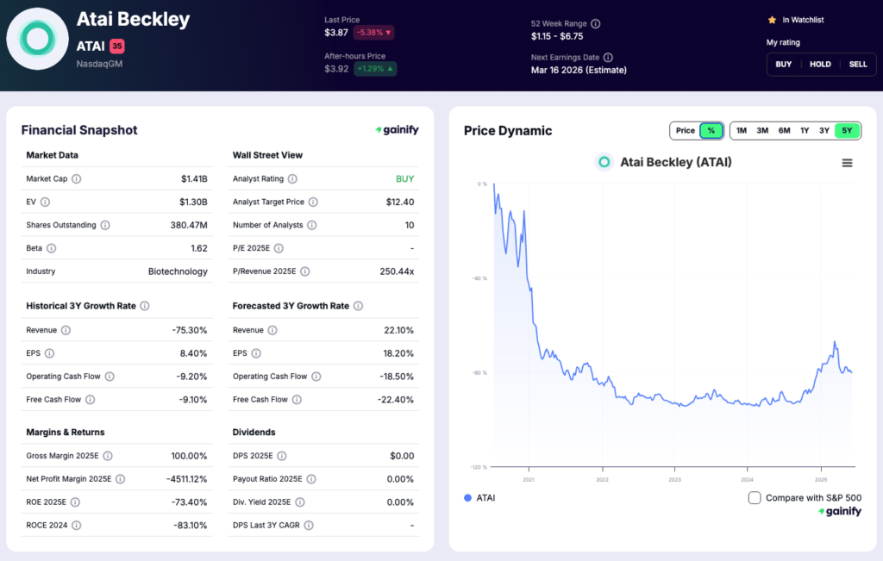Rate the stock BUY
The width and height of the screenshot is (883, 561).
click(x=783, y=64)
